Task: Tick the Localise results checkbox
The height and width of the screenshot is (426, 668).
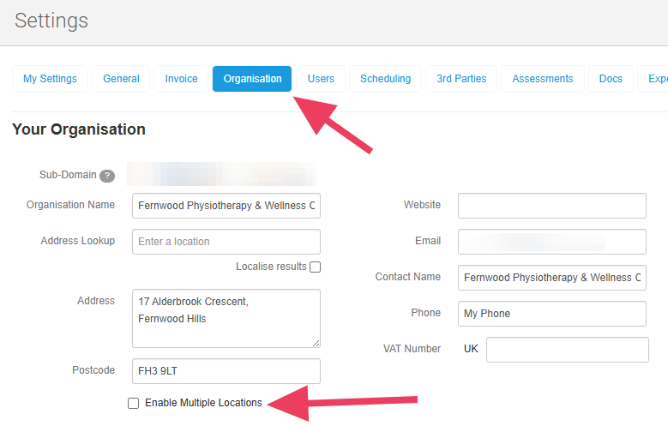Action: (316, 267)
